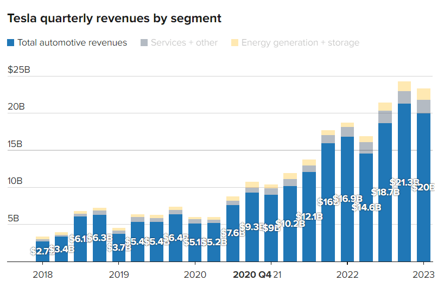Click the gray Services + other legend swatch
This screenshot has height=287, width=444.
coord(144,42)
